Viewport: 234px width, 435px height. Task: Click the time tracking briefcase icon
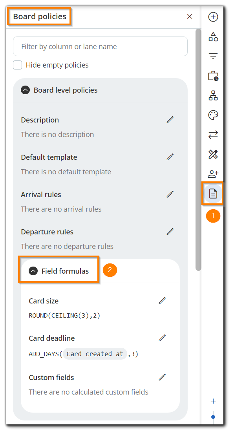(x=213, y=76)
